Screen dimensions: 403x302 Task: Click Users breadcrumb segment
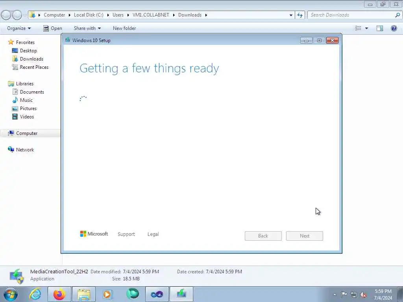[x=118, y=15]
